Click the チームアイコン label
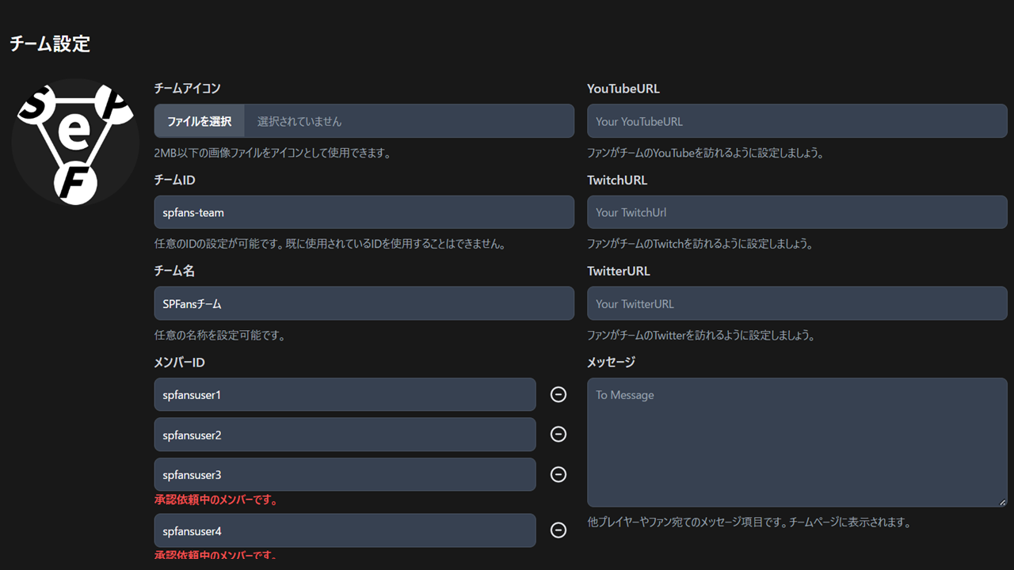 point(187,89)
